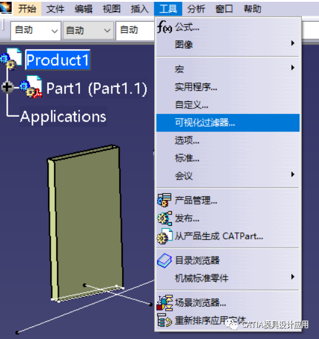The image size is (319, 339).
Task: Click the Scene Browser icon
Action: [x=165, y=303]
